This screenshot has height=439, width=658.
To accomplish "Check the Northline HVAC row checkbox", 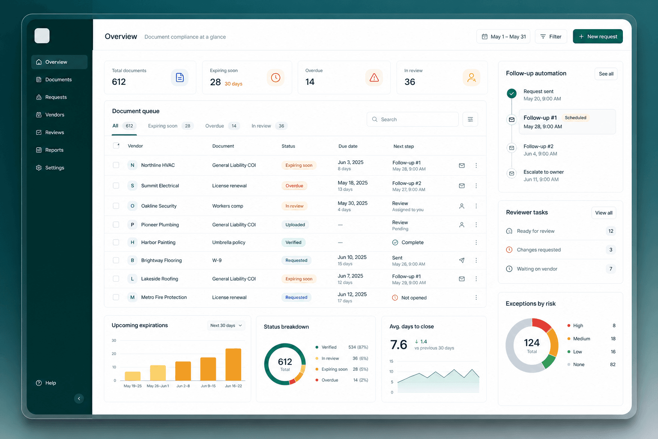I will coord(116,165).
